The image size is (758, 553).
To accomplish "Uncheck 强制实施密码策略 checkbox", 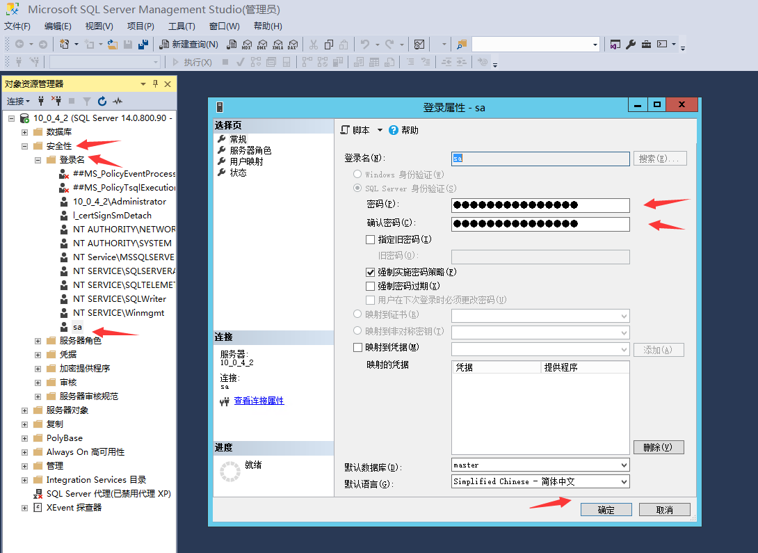I will (371, 272).
